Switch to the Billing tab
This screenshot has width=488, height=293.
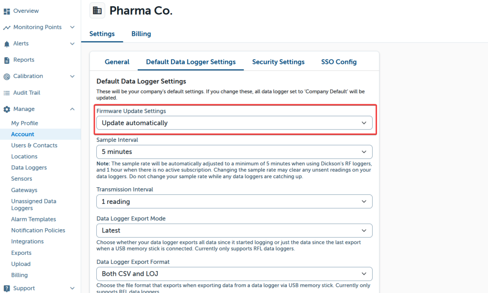click(141, 34)
